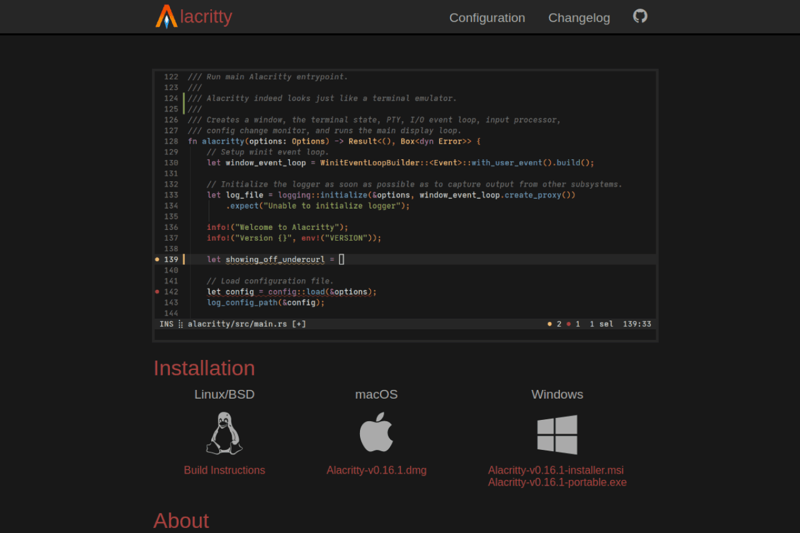800x533 pixels.
Task: Download Alacritty-v0.16.1.dmg
Action: tap(376, 470)
